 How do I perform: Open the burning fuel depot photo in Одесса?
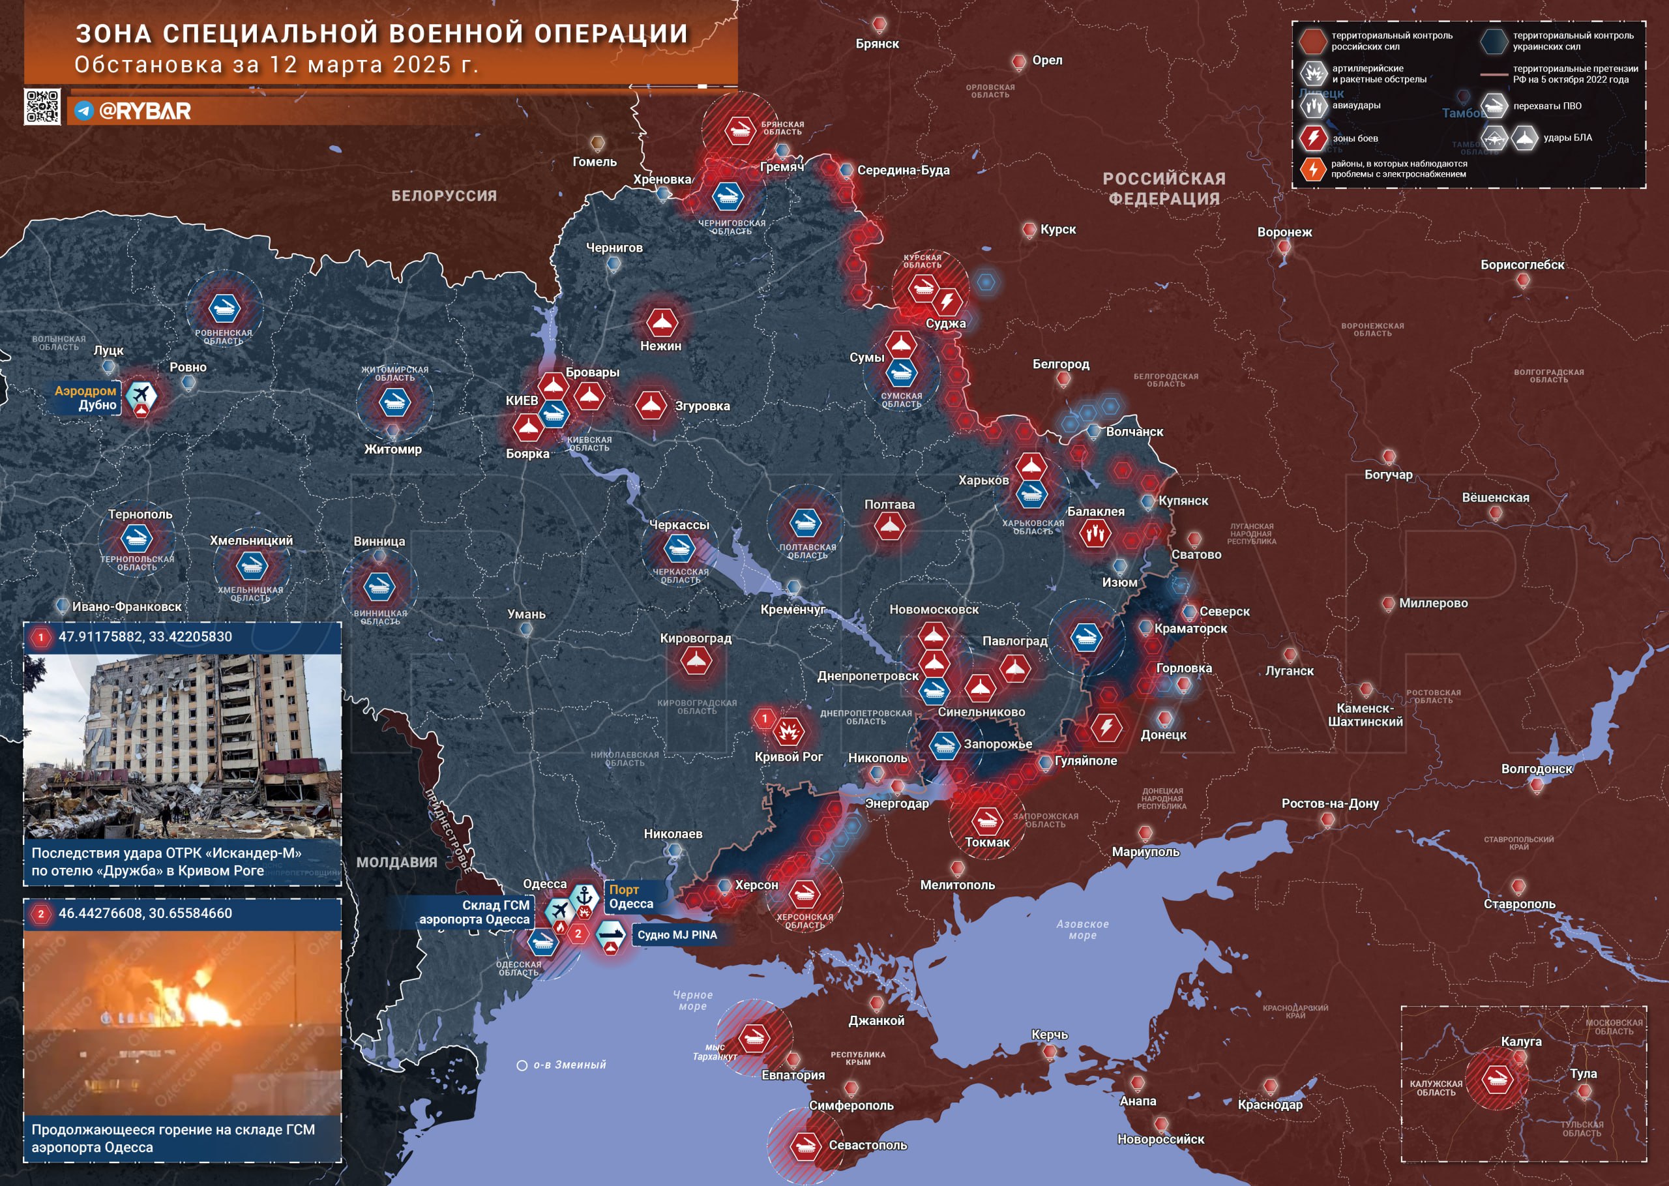[183, 1022]
